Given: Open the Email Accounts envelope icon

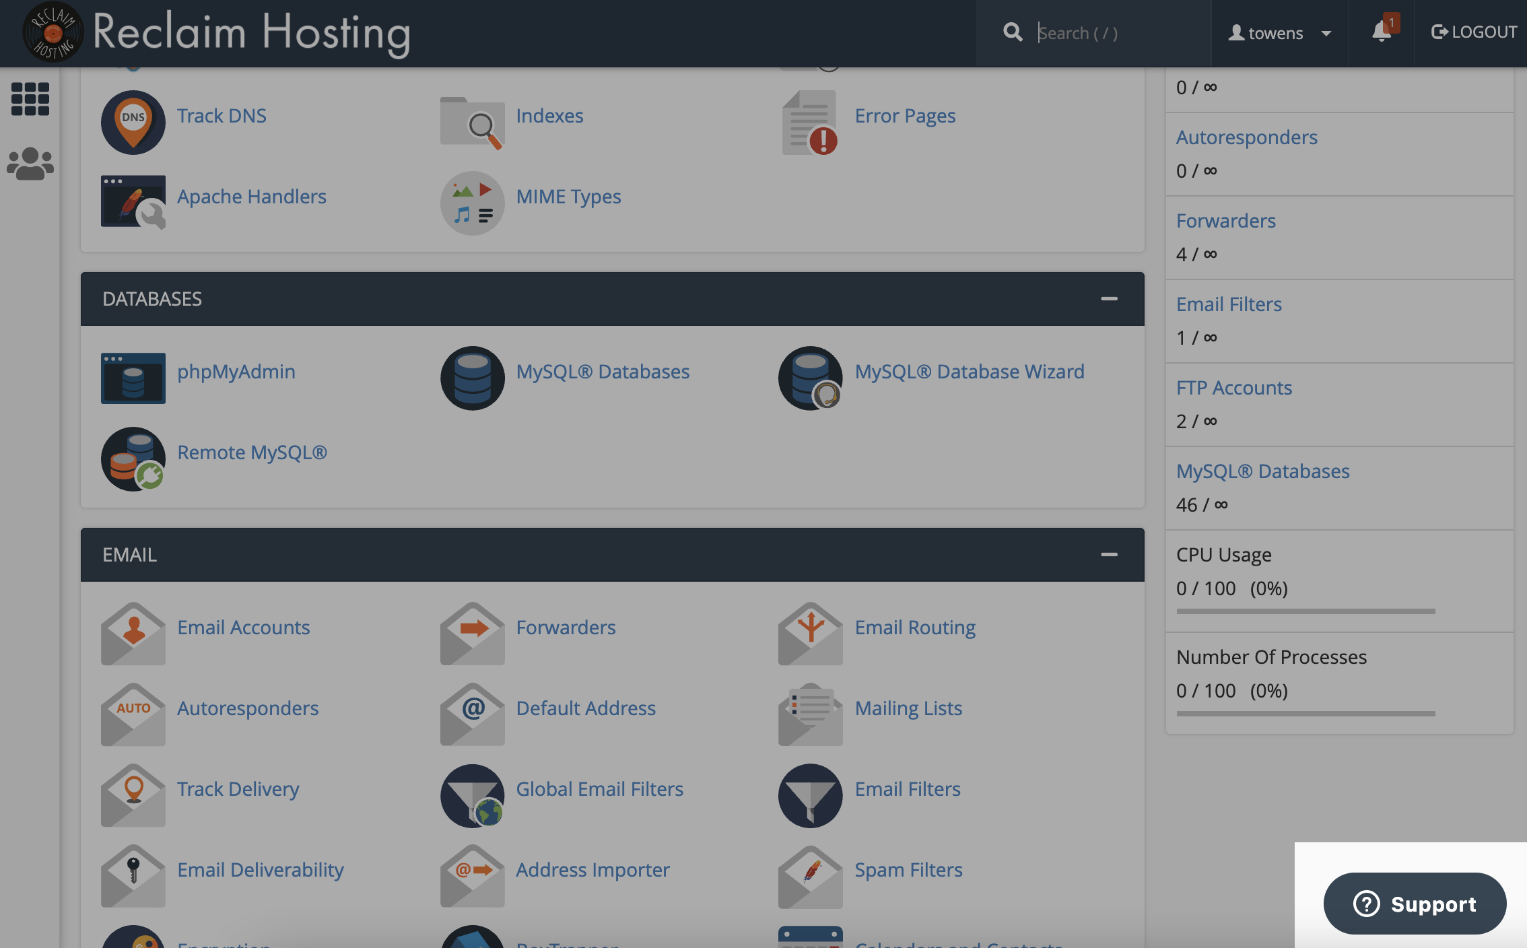Looking at the screenshot, I should pyautogui.click(x=133, y=634).
